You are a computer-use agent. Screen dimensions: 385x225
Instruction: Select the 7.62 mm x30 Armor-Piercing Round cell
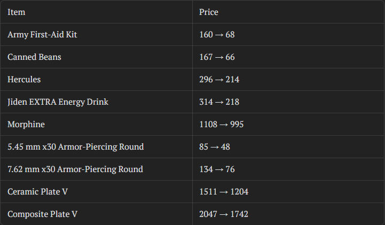75,169
